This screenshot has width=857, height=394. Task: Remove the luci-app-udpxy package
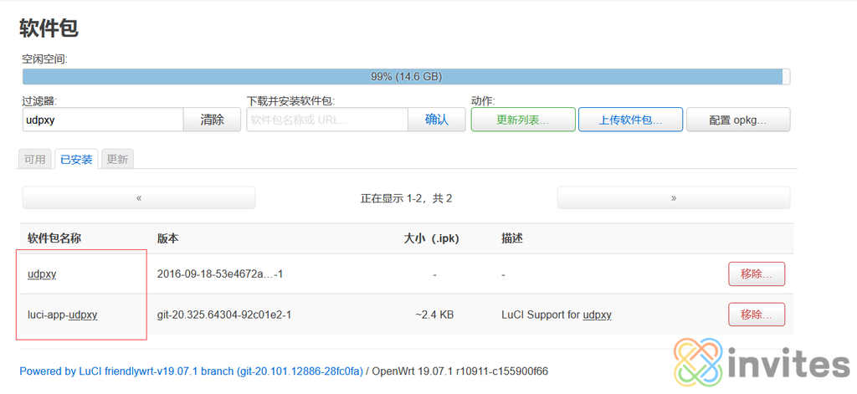[757, 315]
